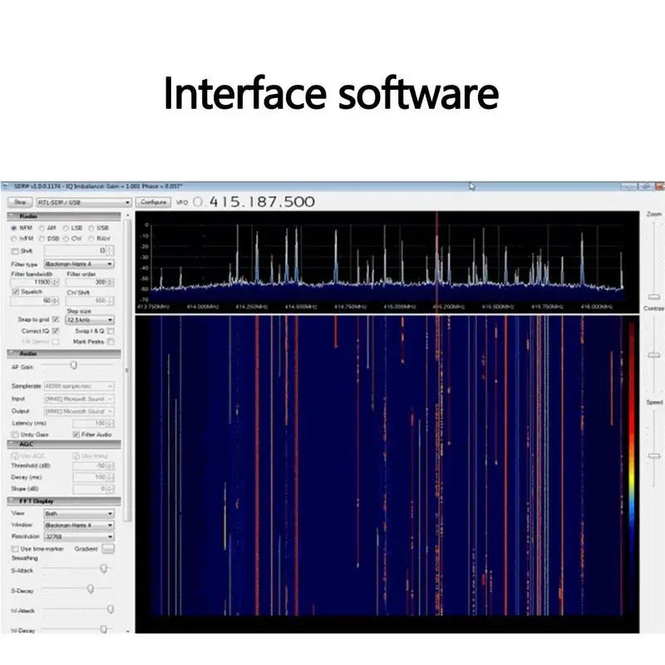Click the Stop button
The image size is (665, 665).
[20, 202]
